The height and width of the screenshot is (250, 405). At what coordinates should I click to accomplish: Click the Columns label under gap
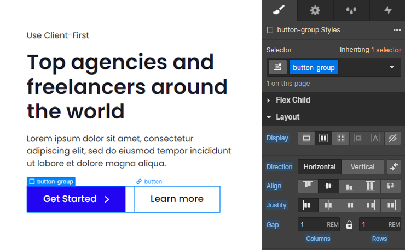[x=318, y=239]
